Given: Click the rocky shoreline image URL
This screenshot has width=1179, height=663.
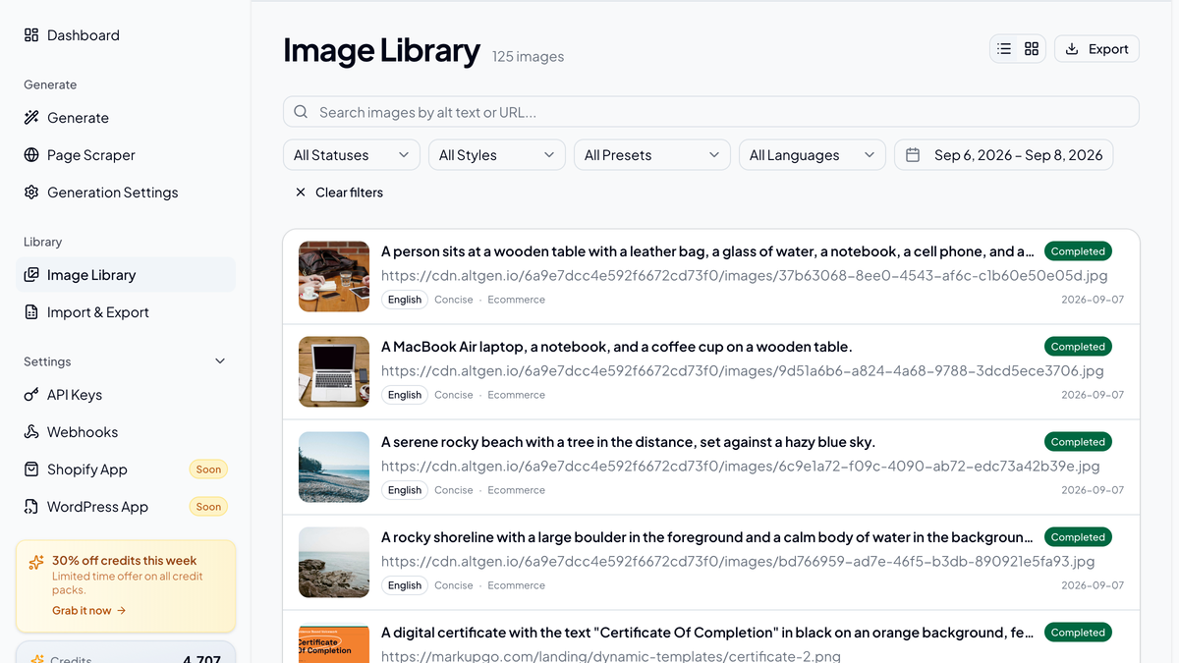Looking at the screenshot, I should pos(738,562).
